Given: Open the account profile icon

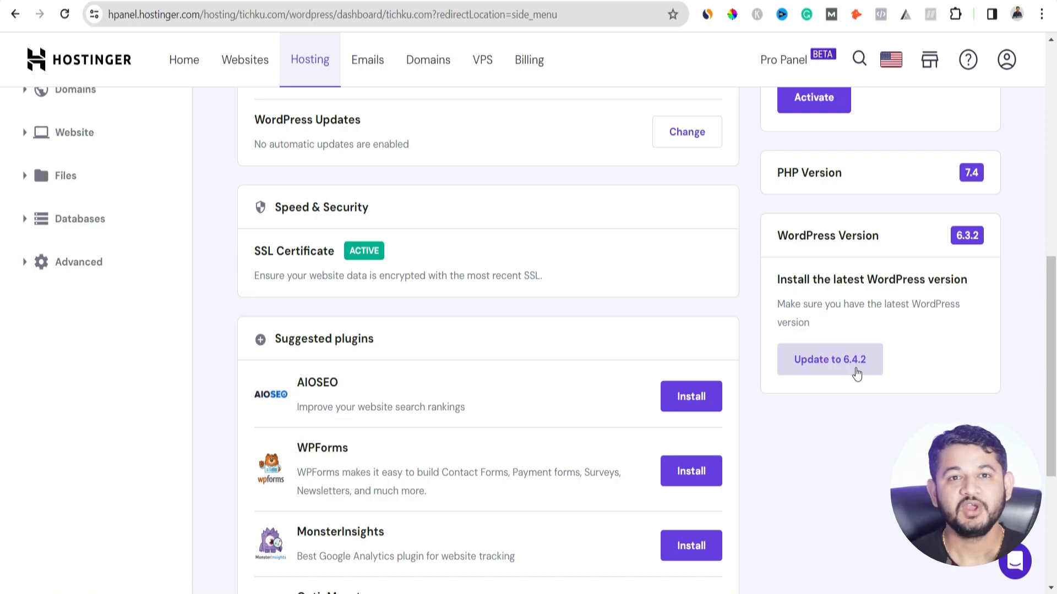Looking at the screenshot, I should pyautogui.click(x=1006, y=59).
